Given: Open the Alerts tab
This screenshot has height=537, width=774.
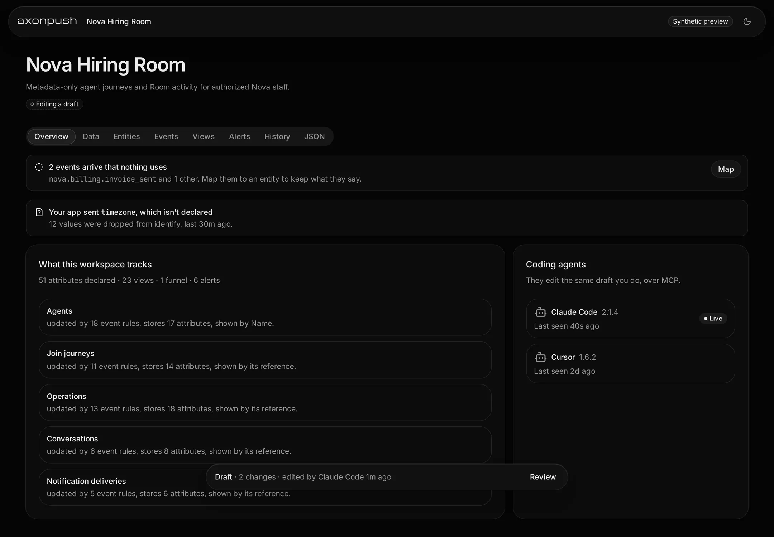Looking at the screenshot, I should point(239,136).
